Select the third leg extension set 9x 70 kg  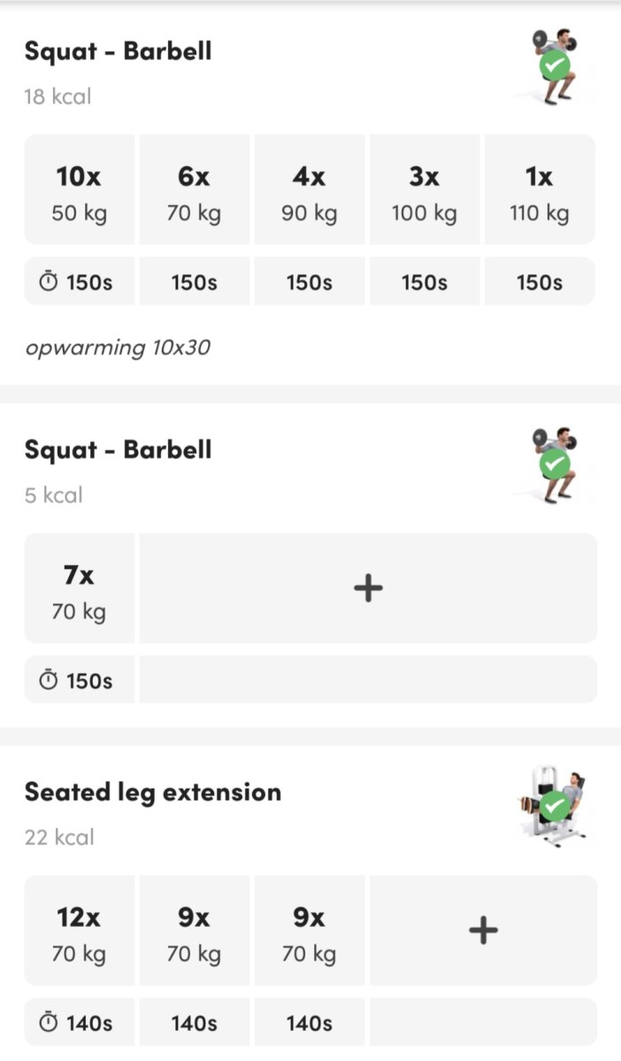[309, 930]
